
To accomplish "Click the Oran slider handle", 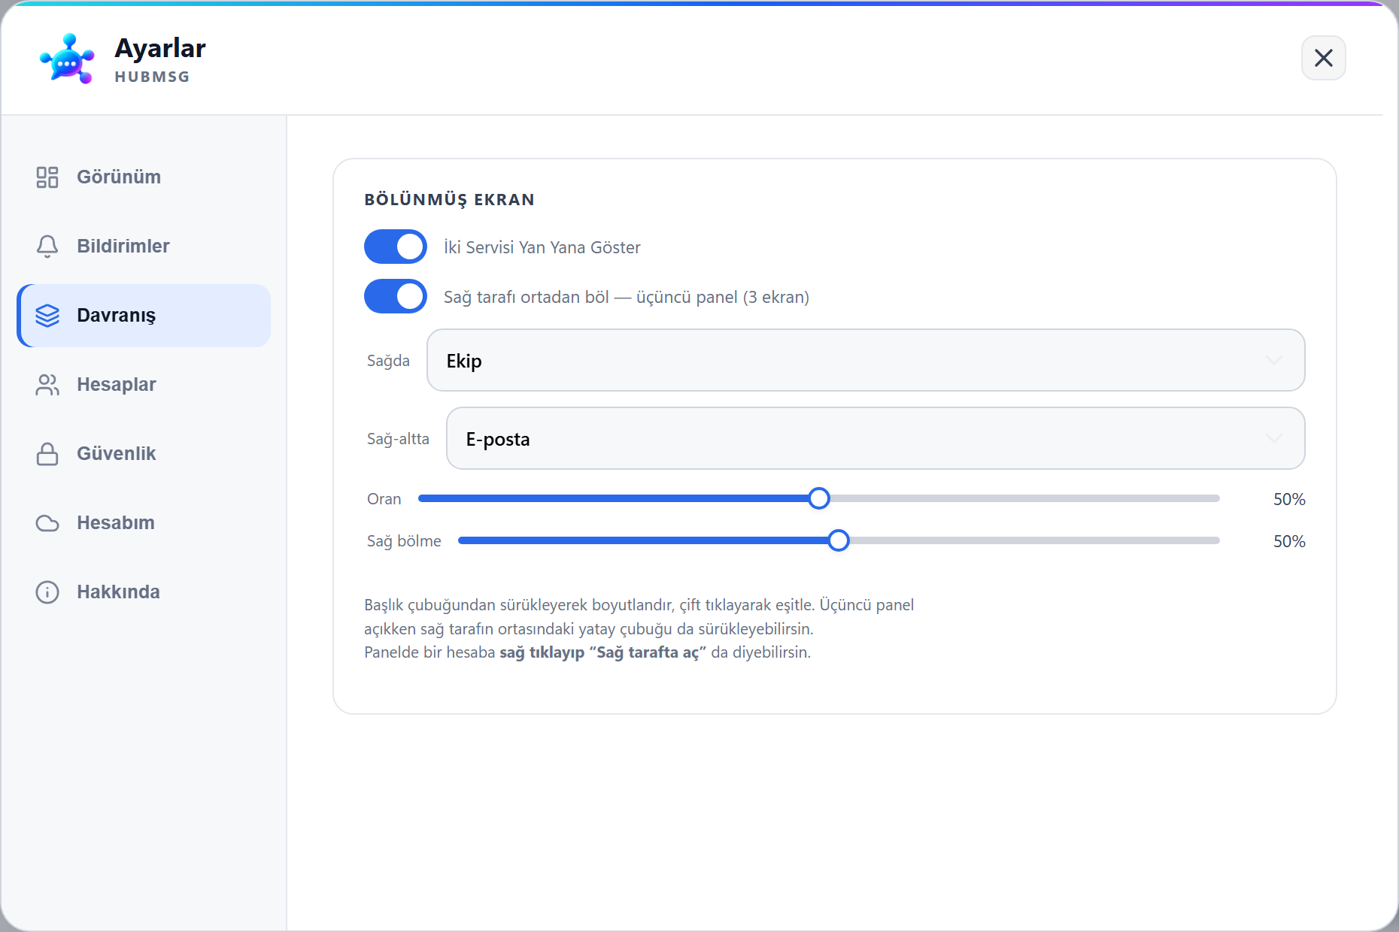I will click(x=819, y=498).
